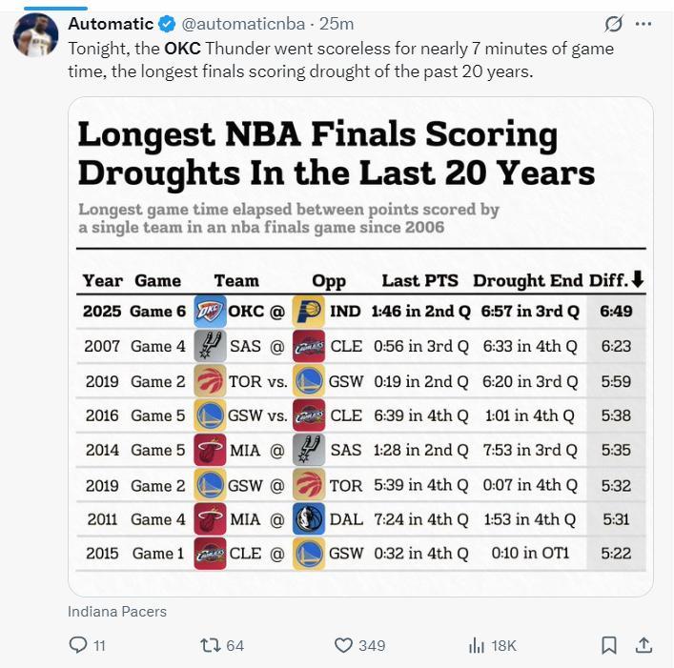674x668 pixels.
Task: Click the OKC Thunder logo in table
Action: 210,311
